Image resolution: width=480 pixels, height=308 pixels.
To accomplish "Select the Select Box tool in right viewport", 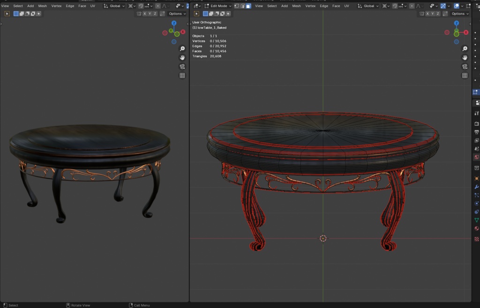I will [x=196, y=14].
